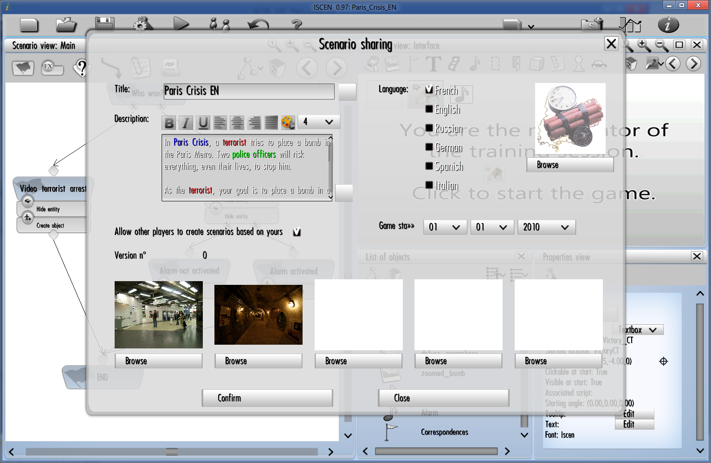711x463 pixels.
Task: Click the scenario view horizontal scrollbar thumb
Action: click(x=172, y=452)
